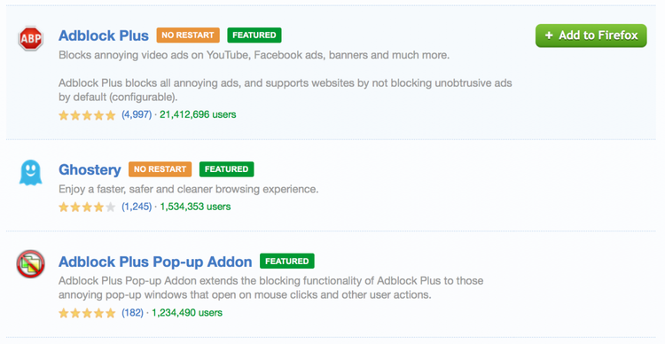View the 182 reviews for Pop-up Addon
The width and height of the screenshot is (665, 344).
click(132, 313)
